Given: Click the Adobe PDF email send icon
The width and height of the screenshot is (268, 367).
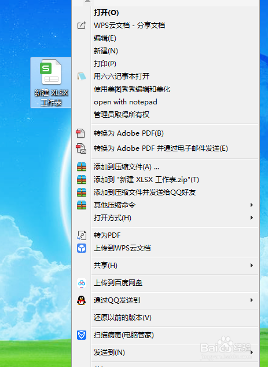Looking at the screenshot, I should [x=81, y=148].
